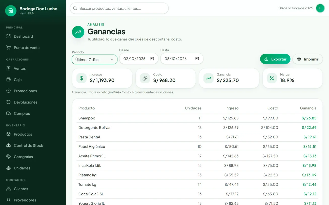
Task: Click the Unidades column header in table
Action: (193, 108)
